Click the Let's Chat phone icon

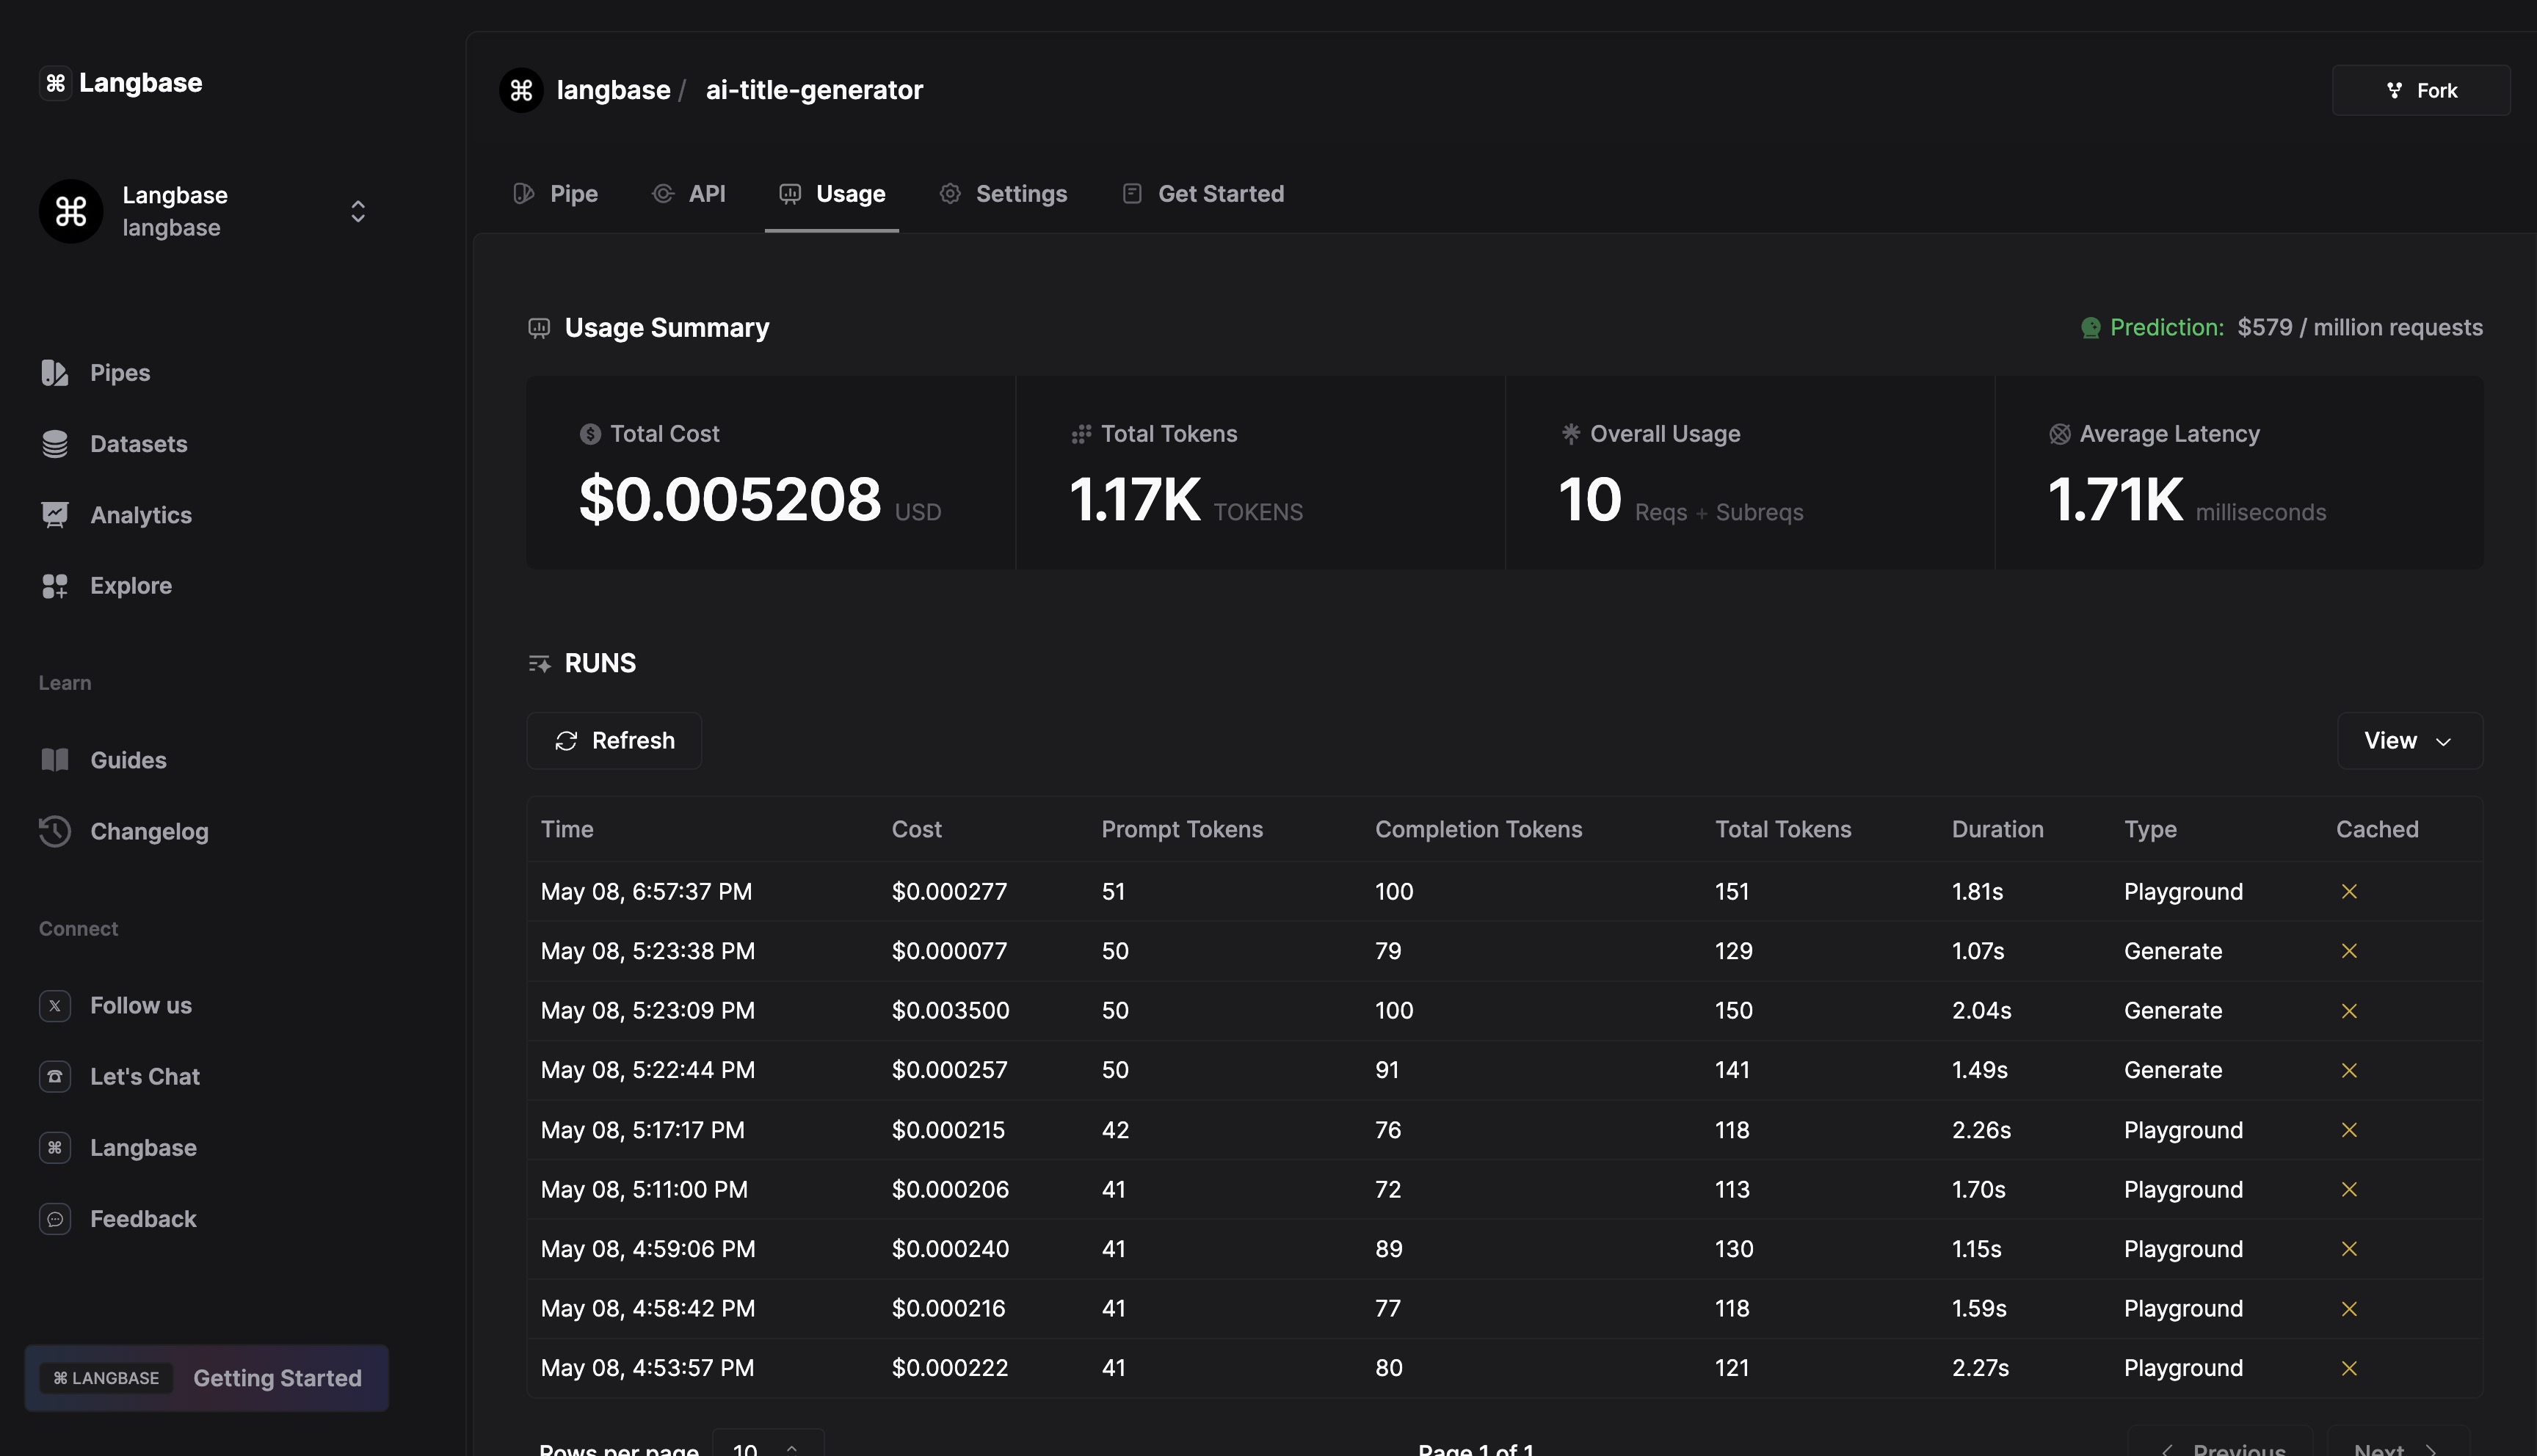coord(55,1077)
